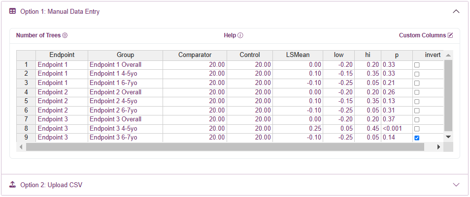Image resolution: width=470 pixels, height=197 pixels.
Task: Toggle invert checkbox for row 3
Action: click(x=417, y=83)
